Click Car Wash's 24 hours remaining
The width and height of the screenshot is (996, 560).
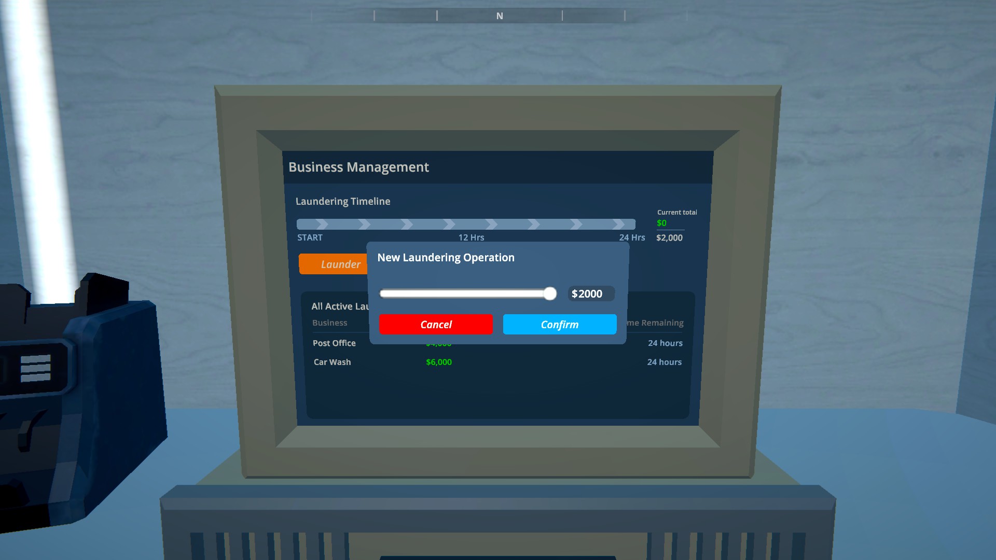tap(664, 362)
